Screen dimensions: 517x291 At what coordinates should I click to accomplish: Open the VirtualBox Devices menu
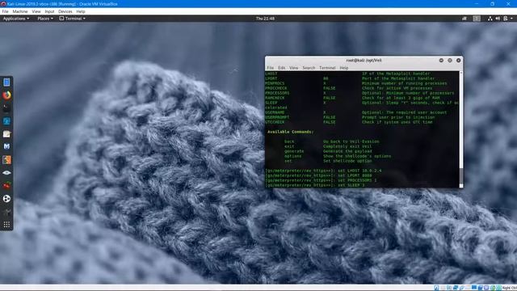point(65,11)
